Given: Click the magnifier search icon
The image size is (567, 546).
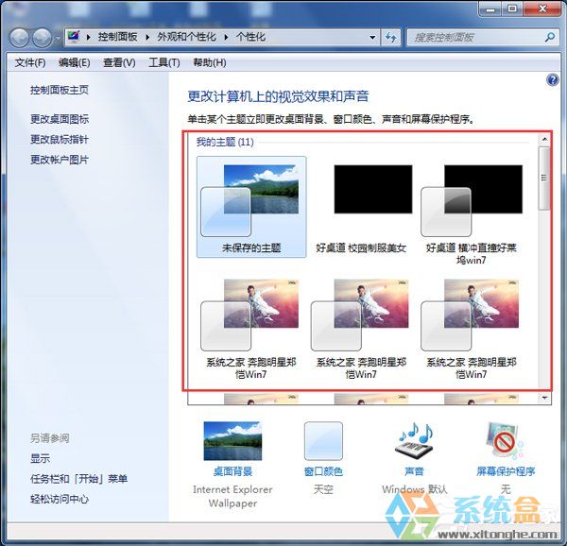Looking at the screenshot, I should tap(550, 37).
